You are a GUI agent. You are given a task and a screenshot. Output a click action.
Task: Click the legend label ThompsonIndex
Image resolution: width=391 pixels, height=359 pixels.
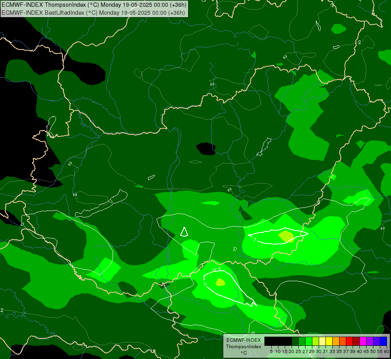(x=244, y=347)
